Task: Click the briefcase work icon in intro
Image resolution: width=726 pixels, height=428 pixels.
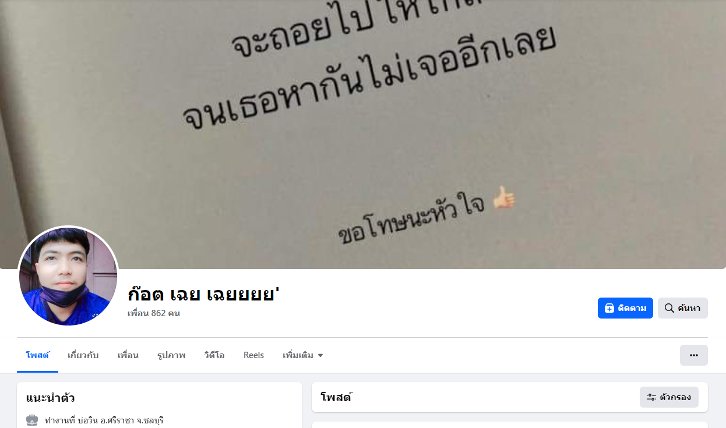Action: point(32,420)
